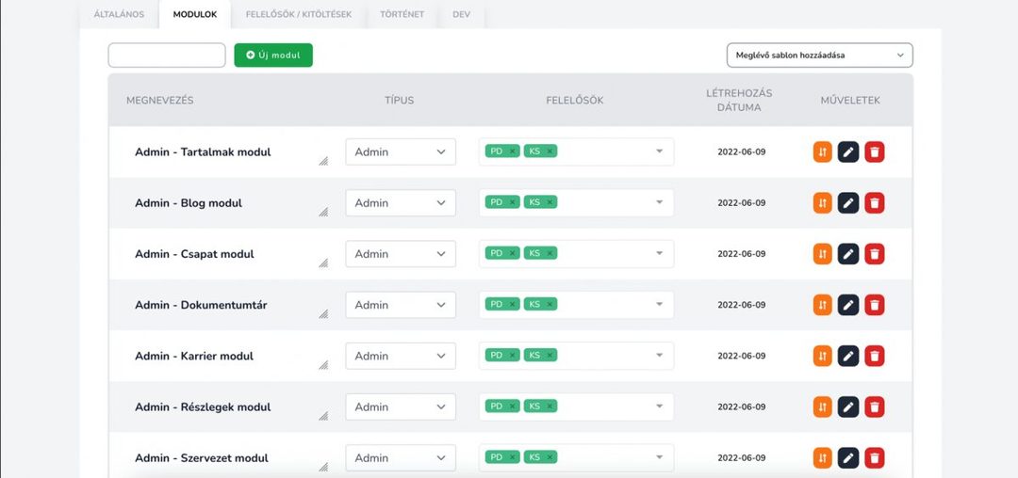Open type dropdown for Részlegek modul
Image resolution: width=1018 pixels, height=478 pixels.
[x=401, y=406]
